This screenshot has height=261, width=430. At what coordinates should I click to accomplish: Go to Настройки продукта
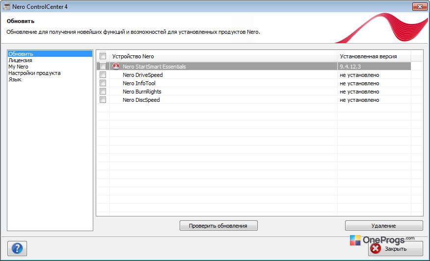(x=34, y=73)
